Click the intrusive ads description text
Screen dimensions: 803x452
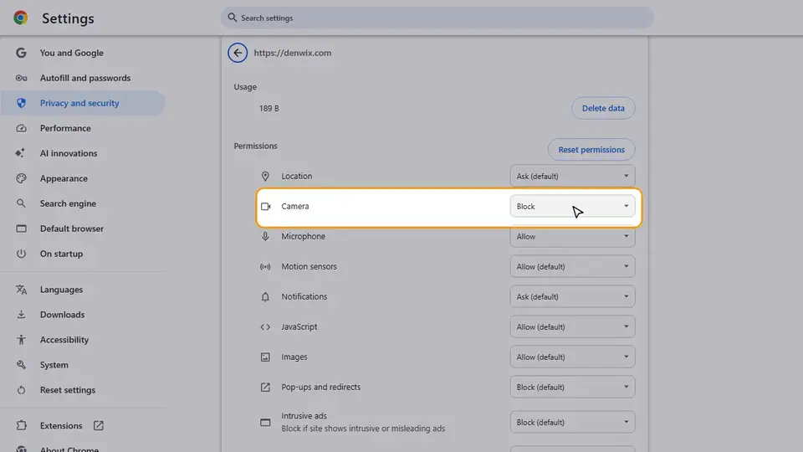coord(363,429)
